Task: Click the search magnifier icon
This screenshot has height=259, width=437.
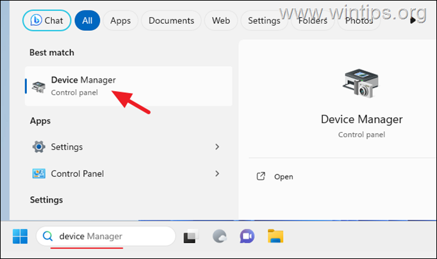Action: click(47, 236)
